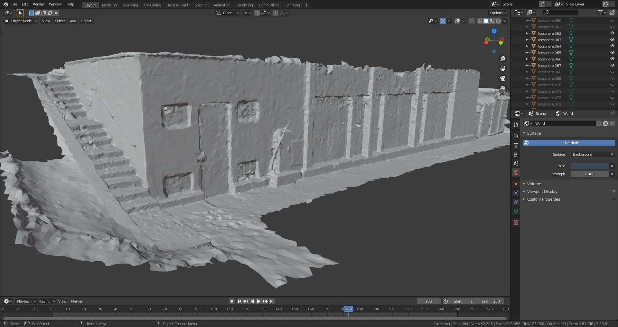Open the Output properties tab

tap(516, 145)
